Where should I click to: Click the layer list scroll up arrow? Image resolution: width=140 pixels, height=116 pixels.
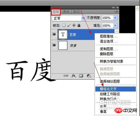coord(116,32)
